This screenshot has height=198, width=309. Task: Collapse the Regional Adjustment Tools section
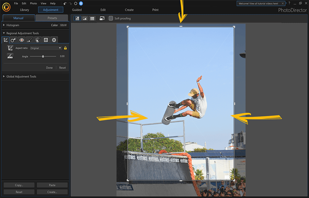tap(3, 33)
